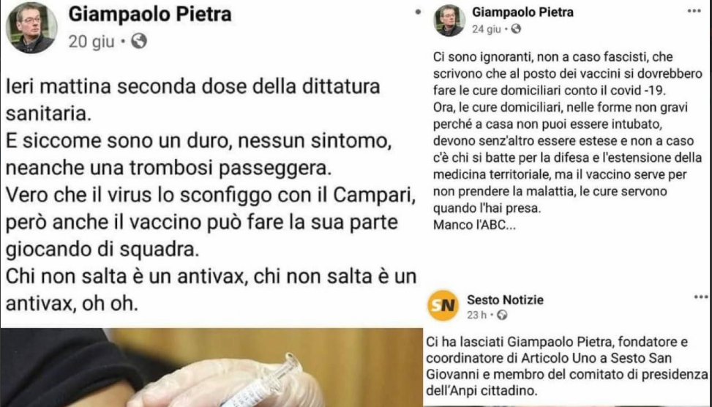Click the small dot beside left post header
The height and width of the screenshot is (407, 712).
418,12
